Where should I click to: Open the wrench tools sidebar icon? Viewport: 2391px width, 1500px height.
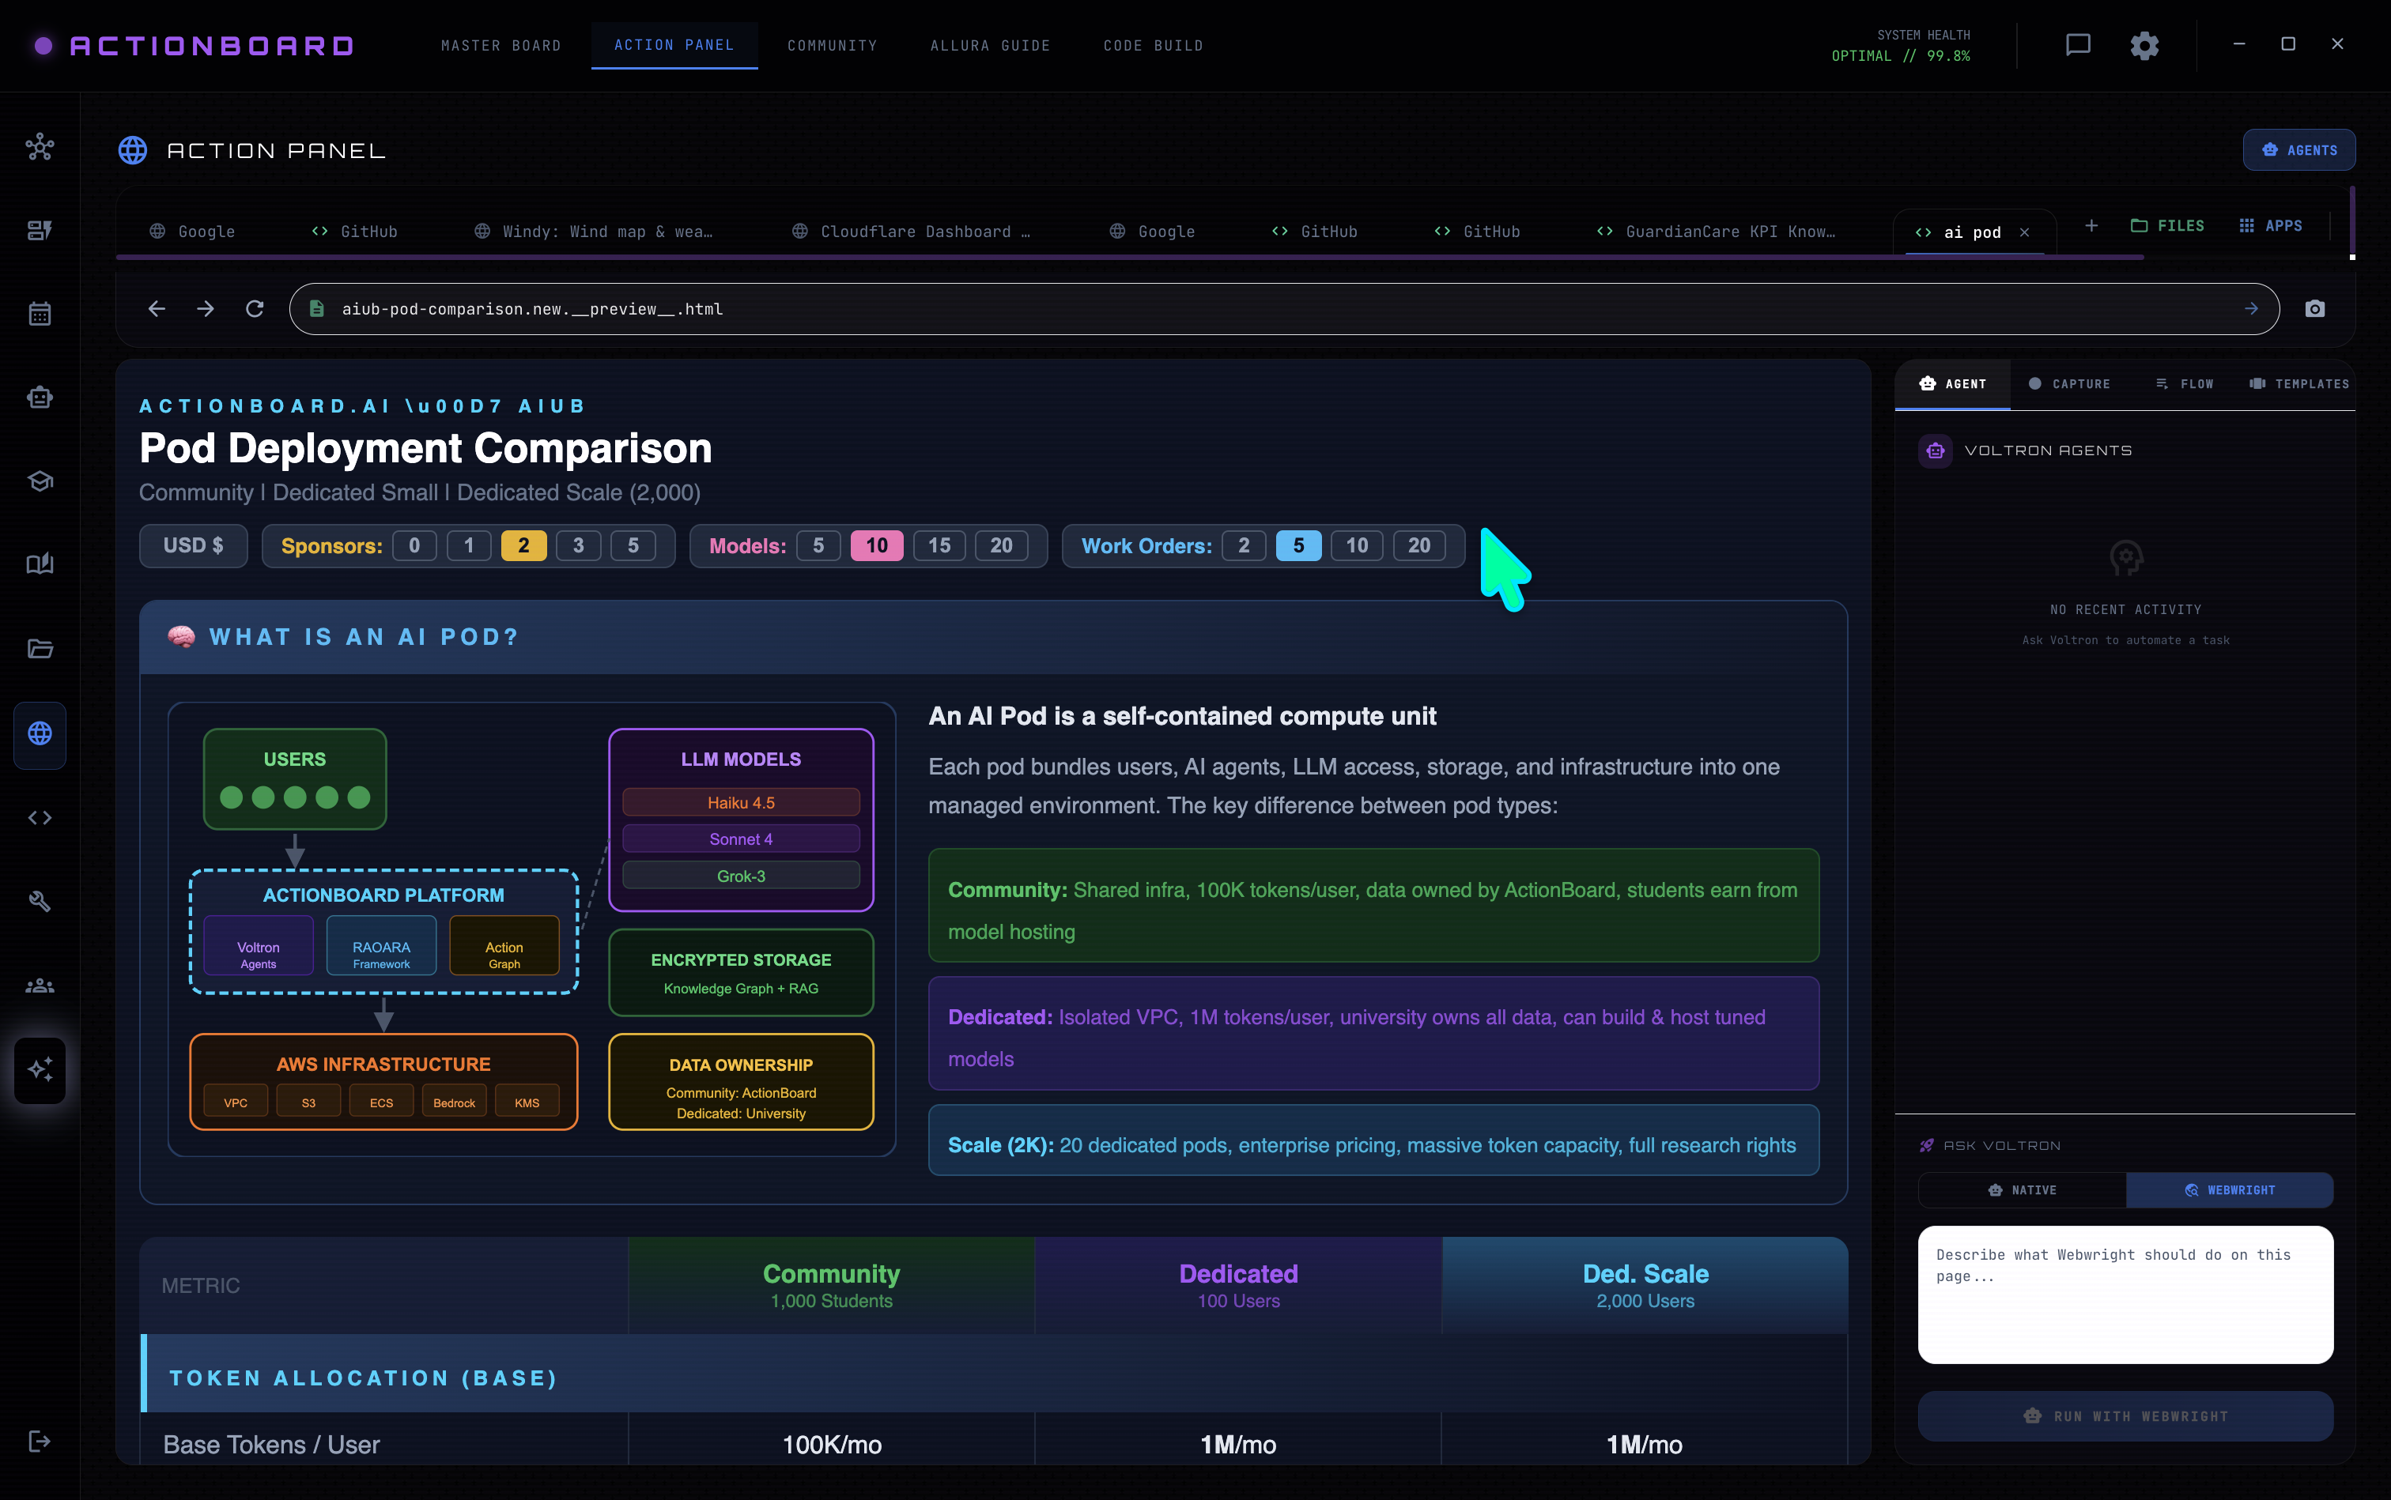point(40,901)
